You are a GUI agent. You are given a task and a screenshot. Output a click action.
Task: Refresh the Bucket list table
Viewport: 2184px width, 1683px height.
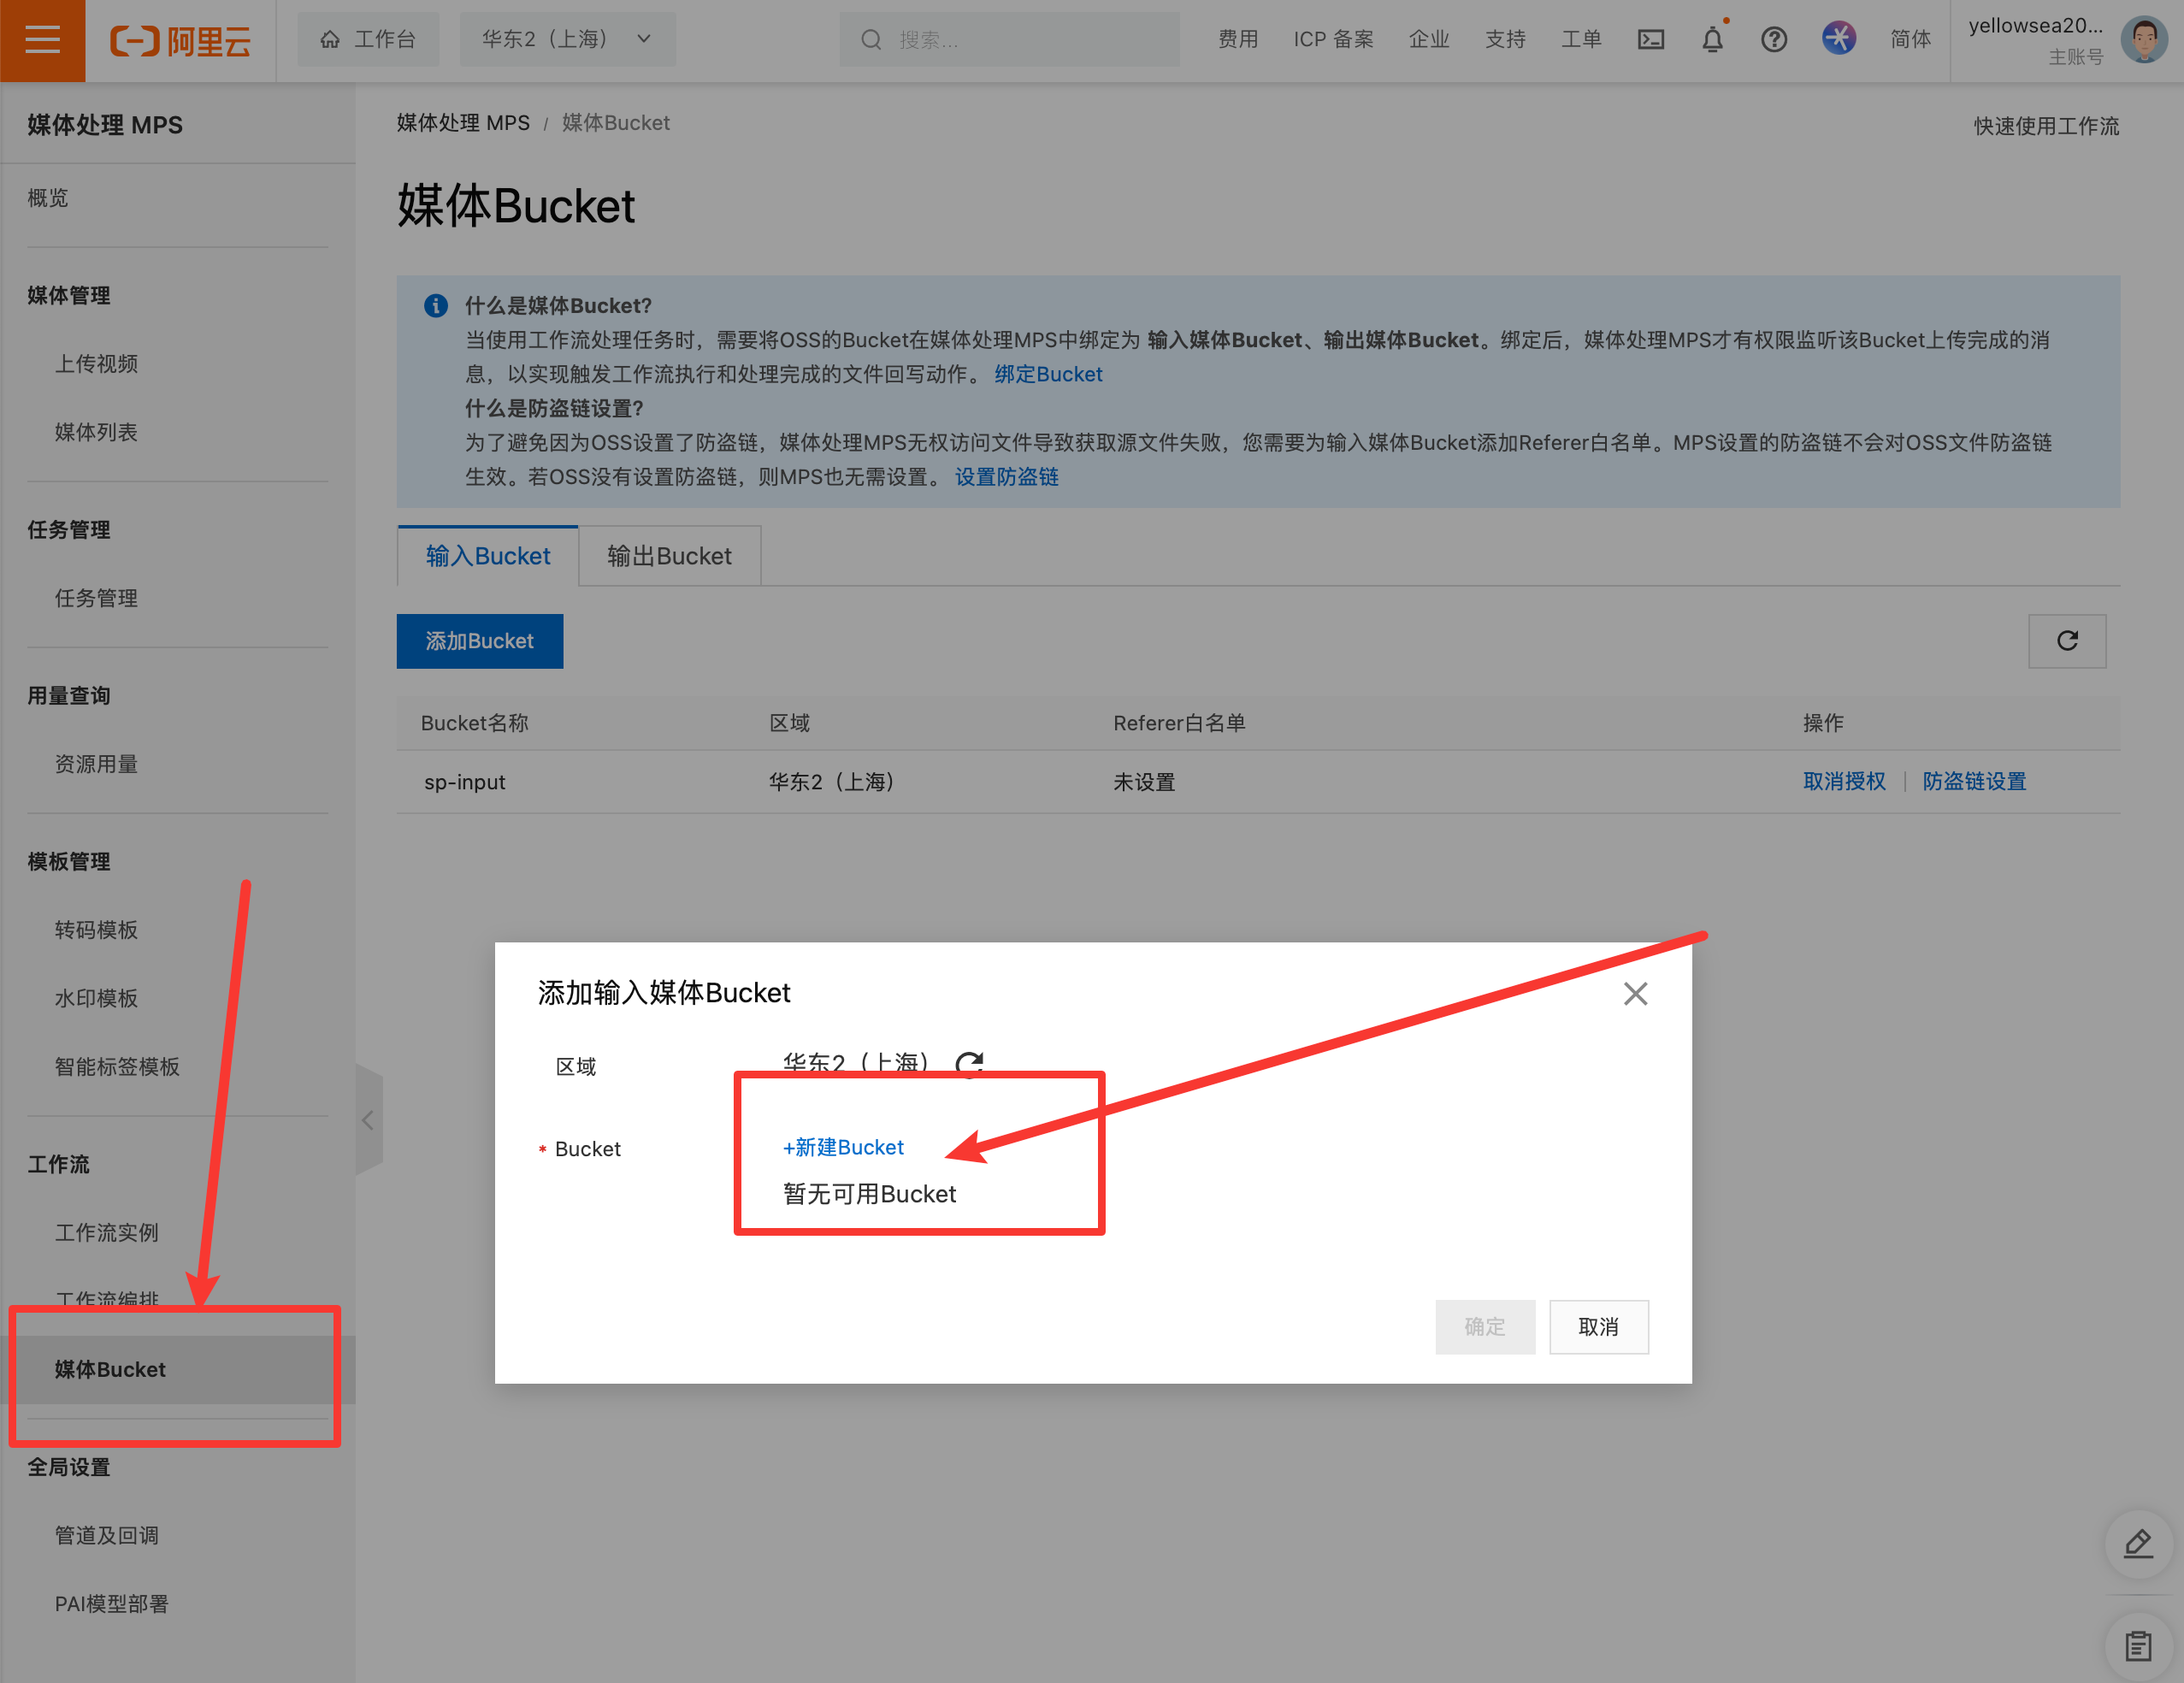tap(2066, 641)
